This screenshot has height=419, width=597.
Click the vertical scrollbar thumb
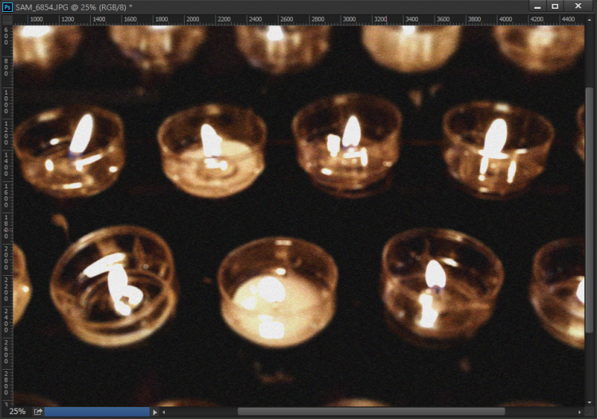[589, 209]
